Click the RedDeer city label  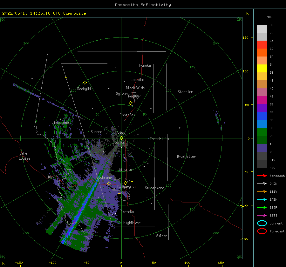point(135,96)
